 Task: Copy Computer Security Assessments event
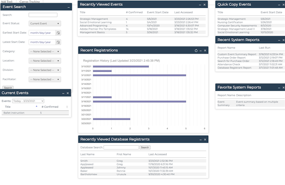coord(237,25)
